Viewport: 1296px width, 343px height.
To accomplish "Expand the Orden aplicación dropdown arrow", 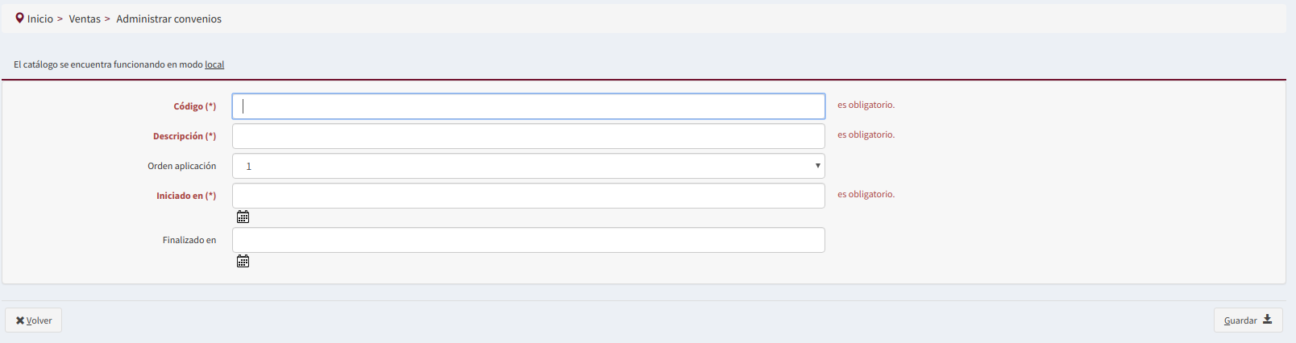I will pyautogui.click(x=817, y=166).
